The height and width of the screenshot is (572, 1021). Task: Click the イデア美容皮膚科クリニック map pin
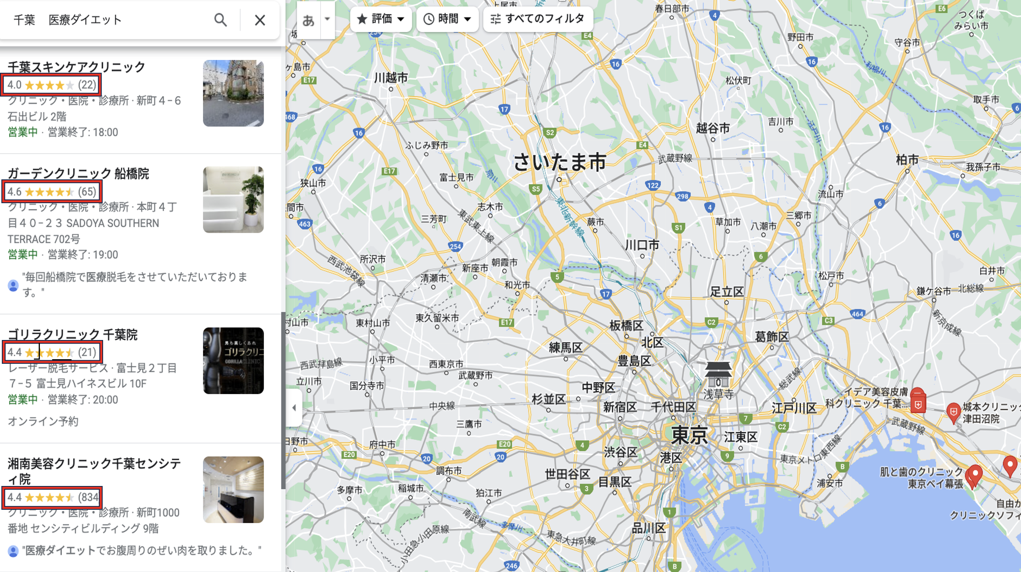918,401
